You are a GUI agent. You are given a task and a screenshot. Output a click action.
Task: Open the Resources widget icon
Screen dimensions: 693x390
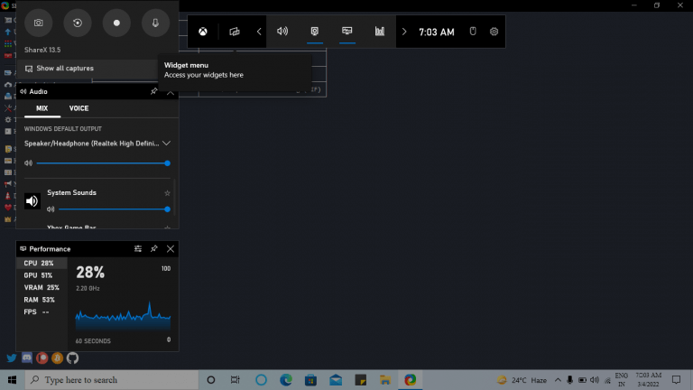click(380, 32)
